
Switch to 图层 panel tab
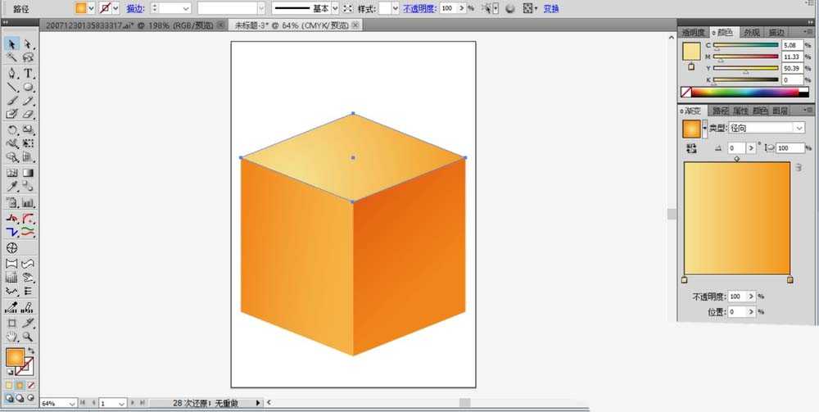[780, 111]
